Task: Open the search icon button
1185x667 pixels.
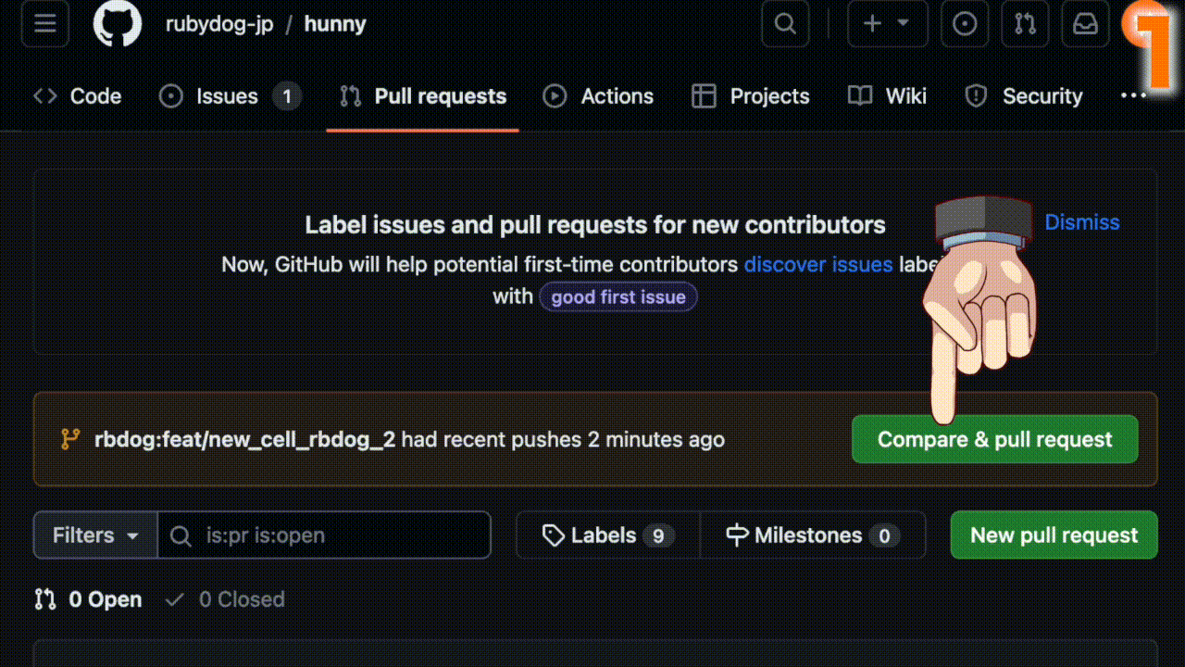Action: (x=785, y=24)
